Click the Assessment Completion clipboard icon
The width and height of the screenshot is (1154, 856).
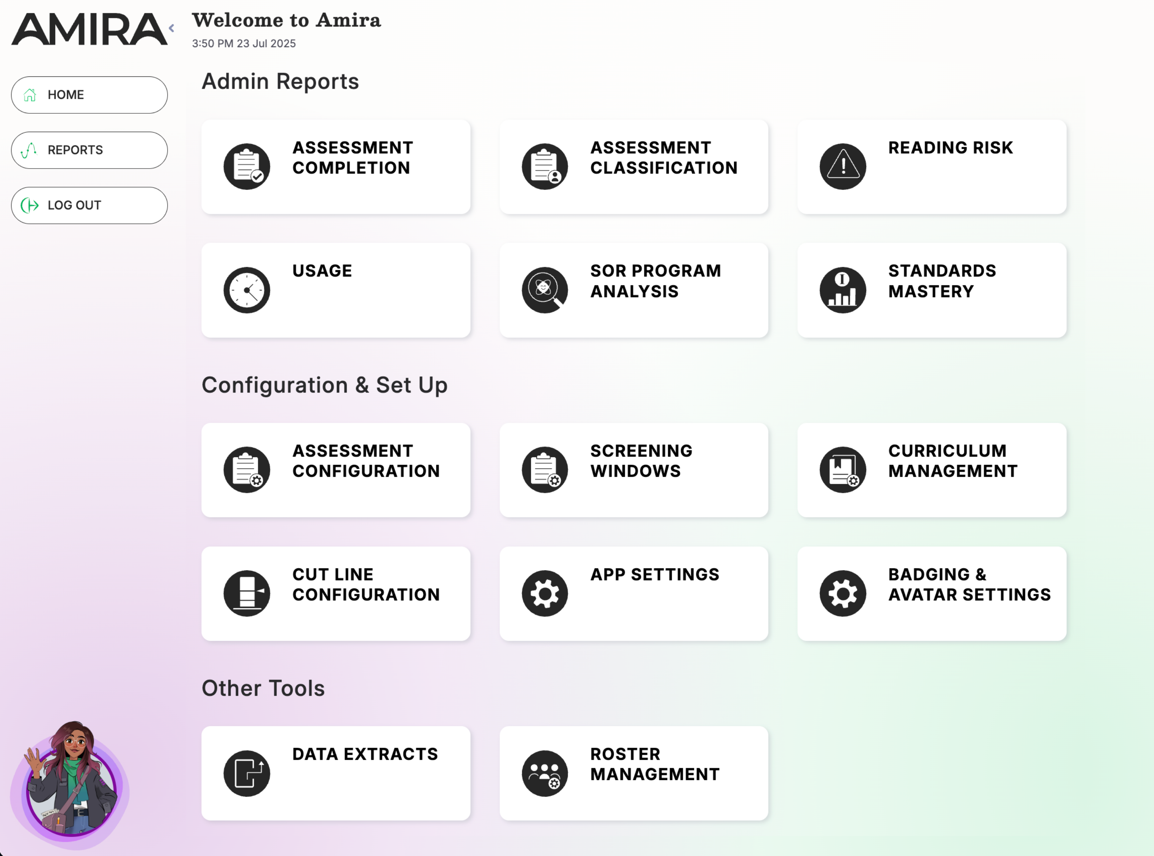pyautogui.click(x=247, y=166)
